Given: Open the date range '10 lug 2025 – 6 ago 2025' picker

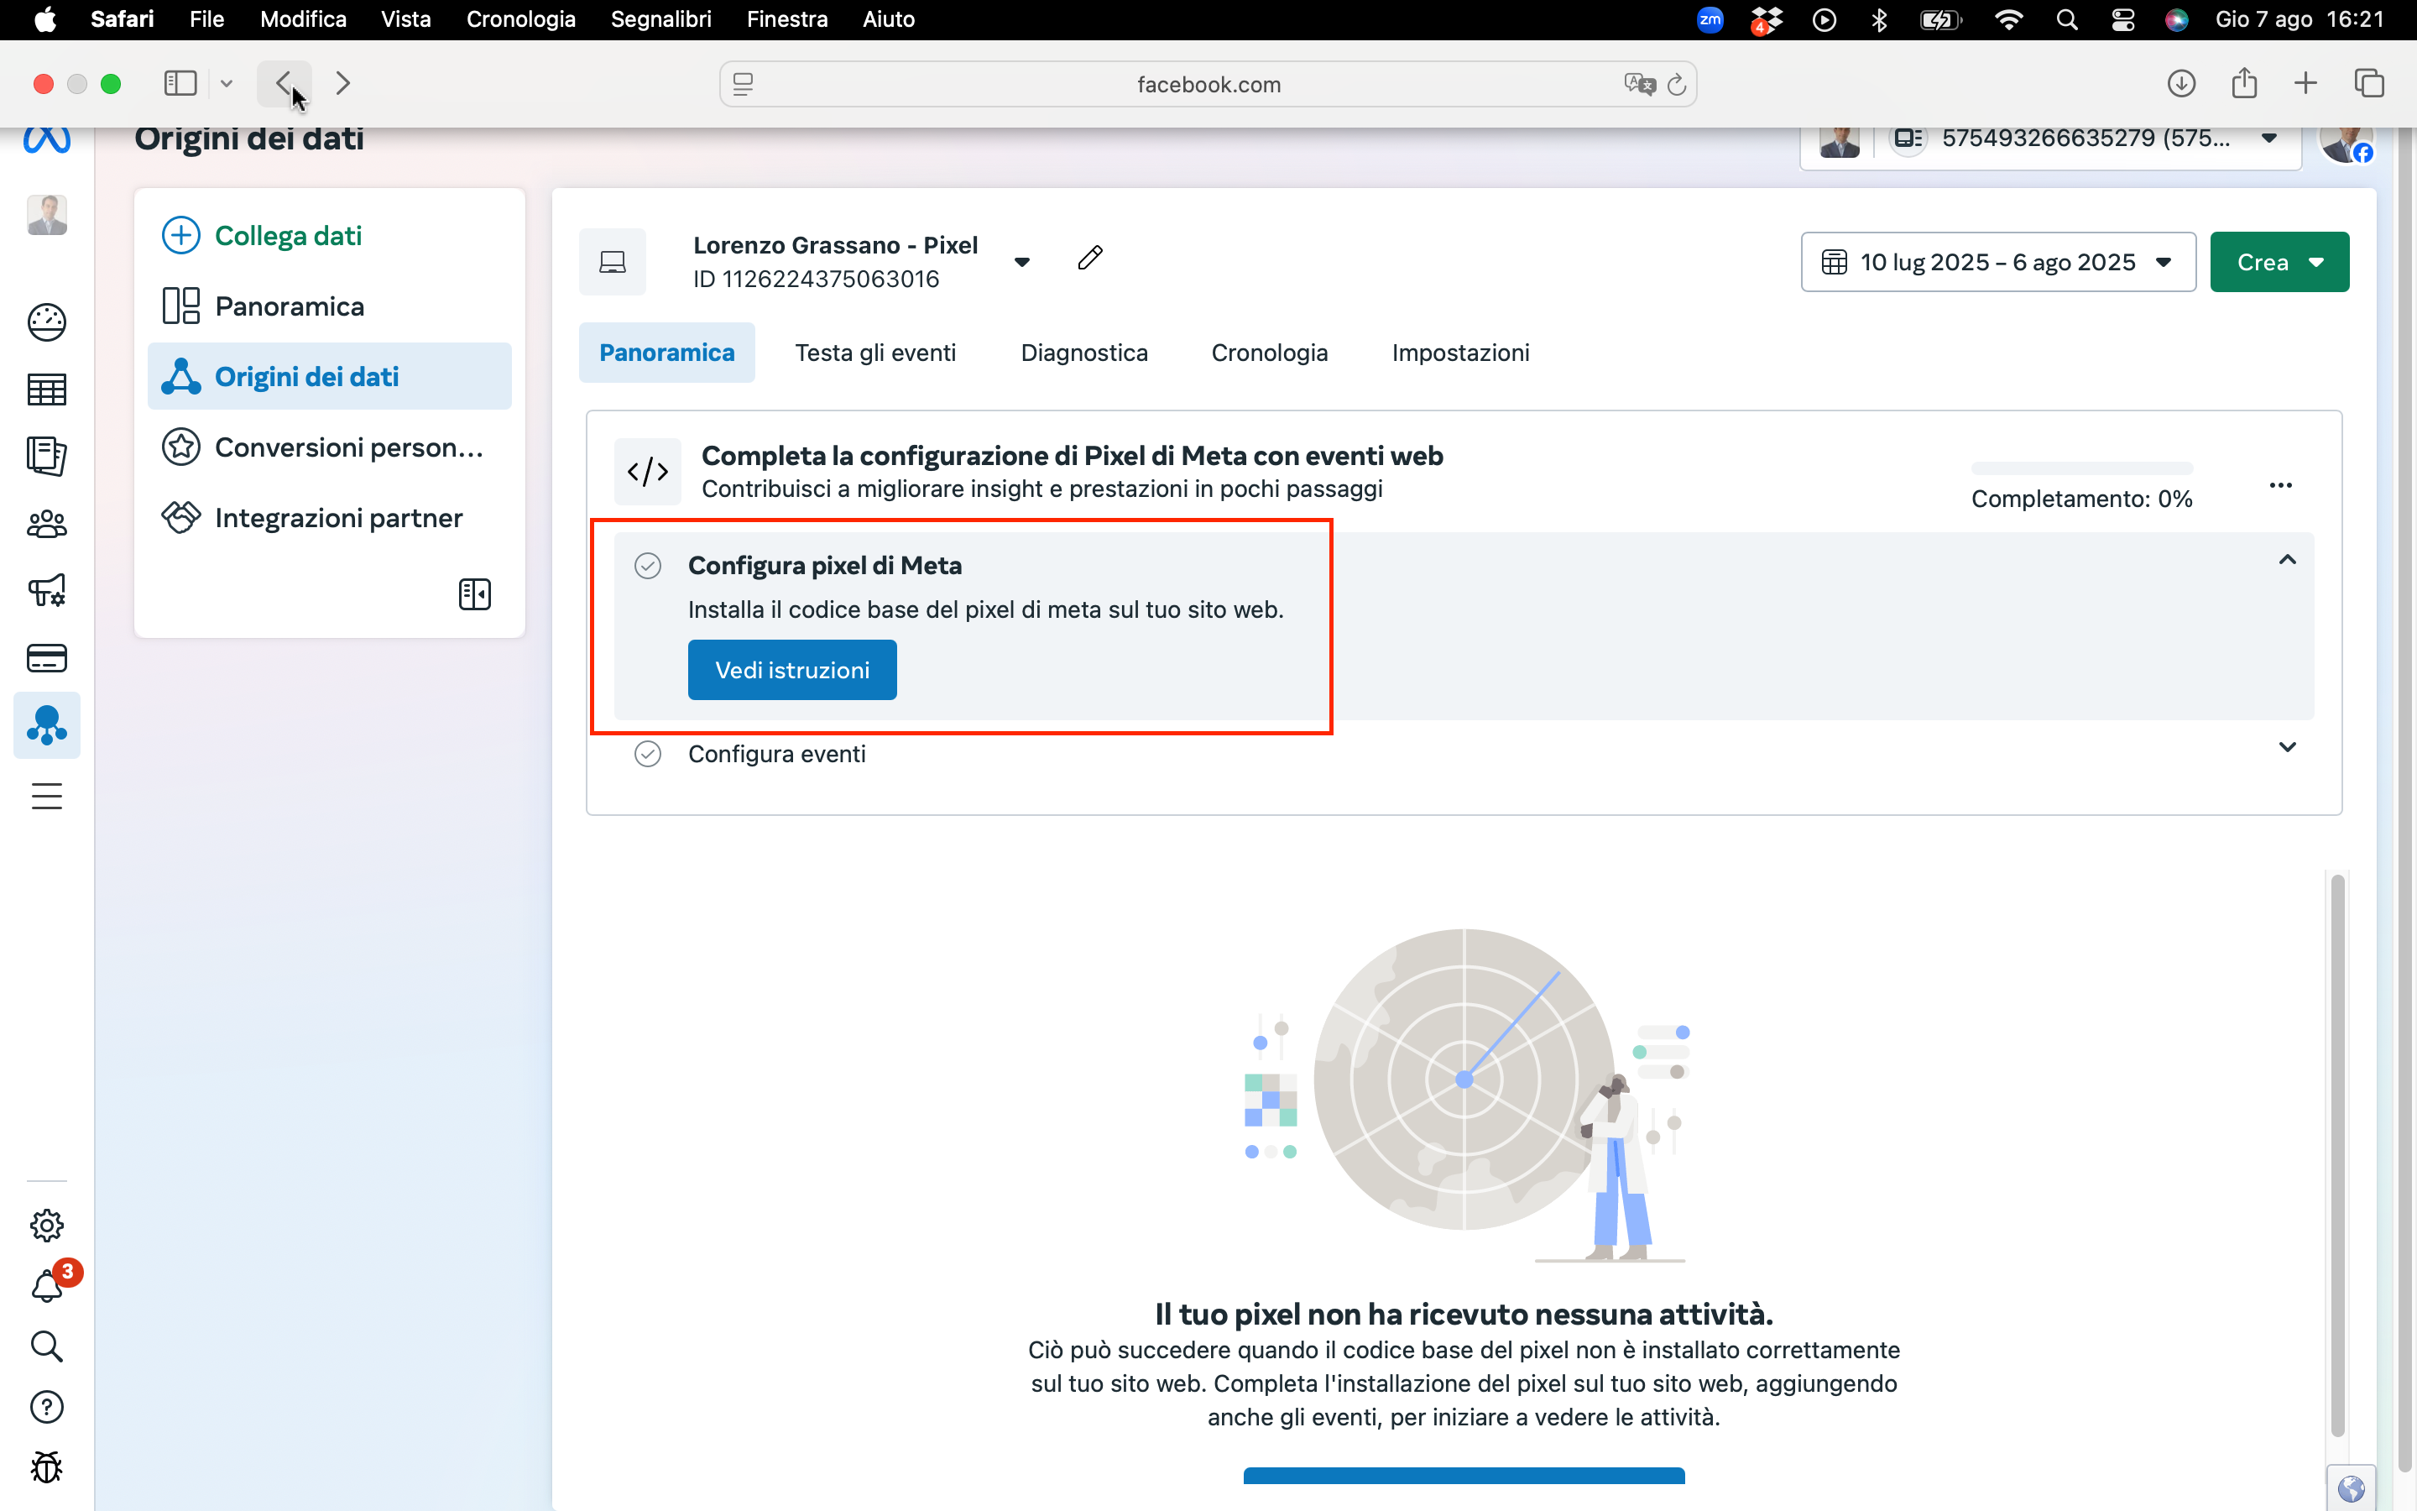Looking at the screenshot, I should [x=1997, y=262].
